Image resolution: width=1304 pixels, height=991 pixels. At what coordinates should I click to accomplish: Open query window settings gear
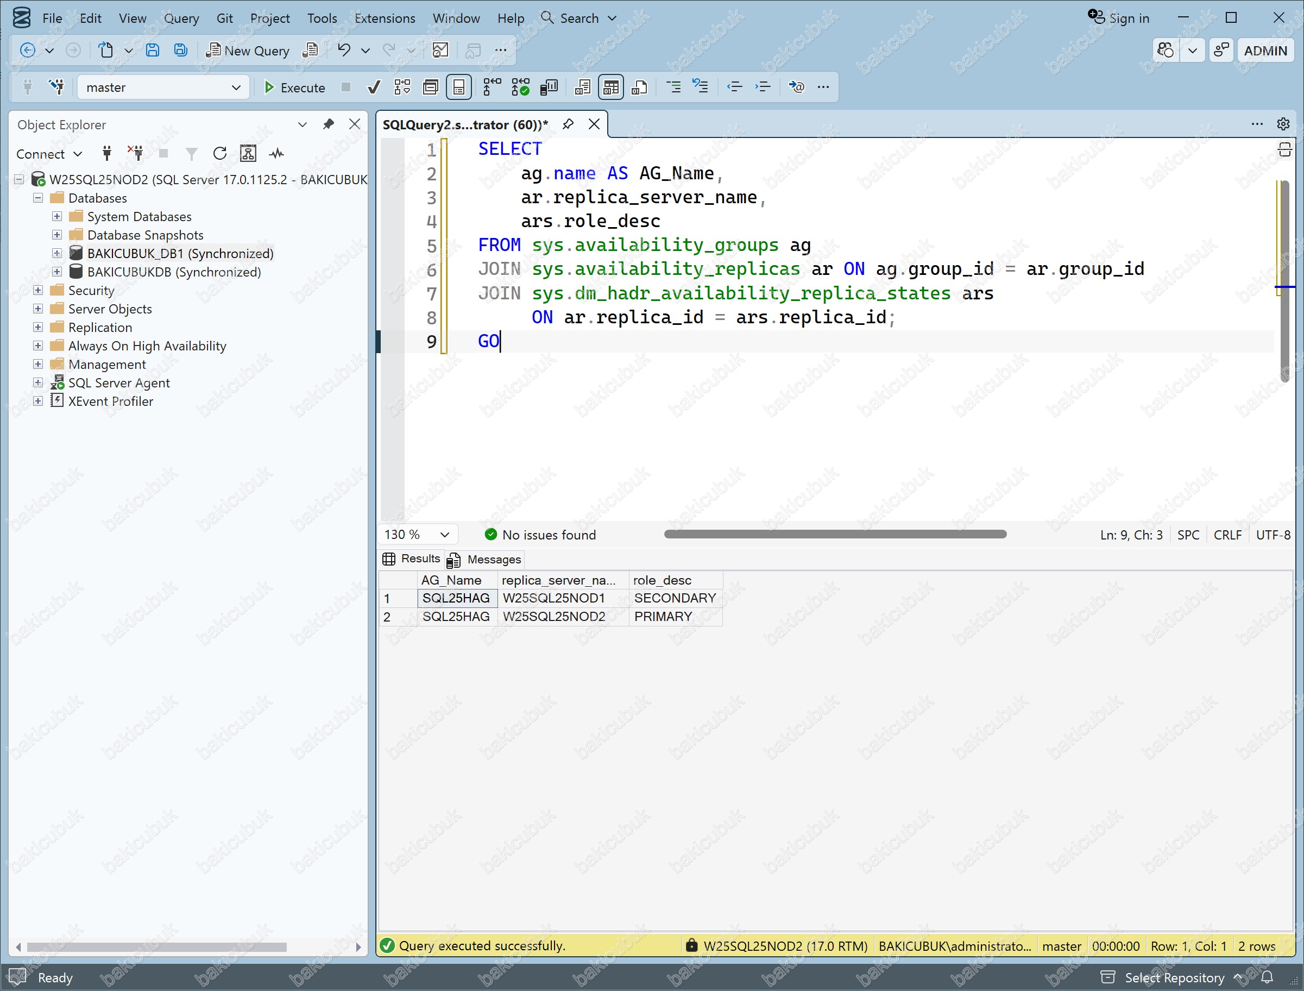(x=1283, y=124)
